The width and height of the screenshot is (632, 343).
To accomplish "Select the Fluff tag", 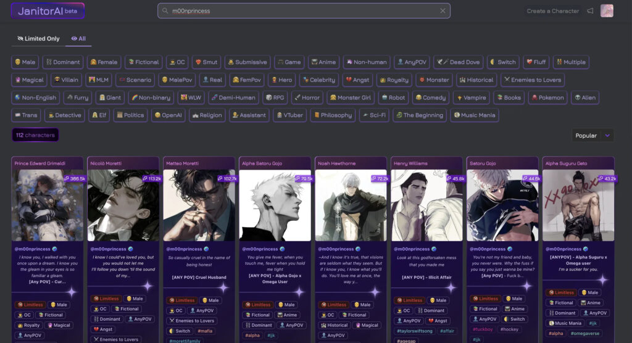I will coord(536,62).
